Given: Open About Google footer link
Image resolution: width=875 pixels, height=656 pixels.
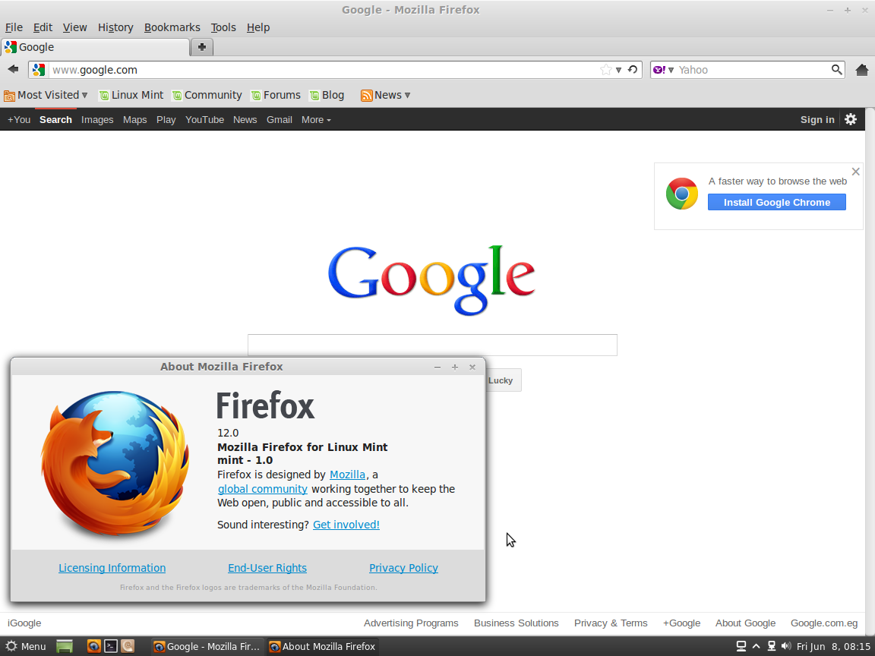Looking at the screenshot, I should pos(746,623).
